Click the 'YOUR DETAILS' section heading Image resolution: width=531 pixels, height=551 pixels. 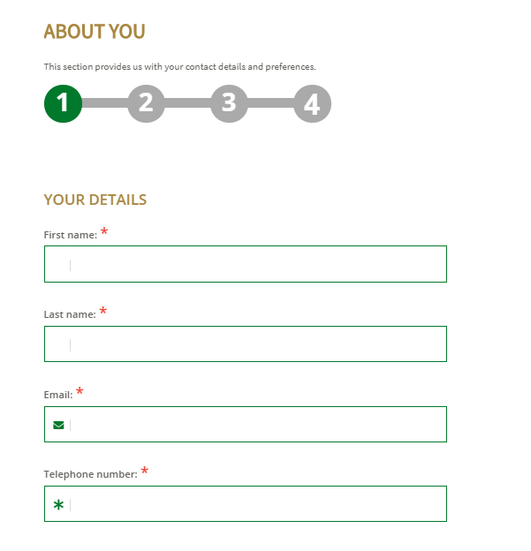(95, 200)
